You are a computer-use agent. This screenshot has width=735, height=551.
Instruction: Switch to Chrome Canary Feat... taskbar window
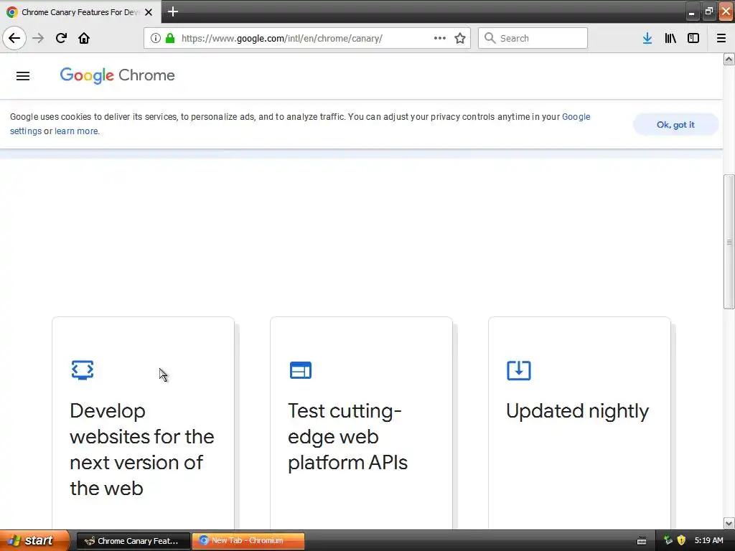point(133,541)
